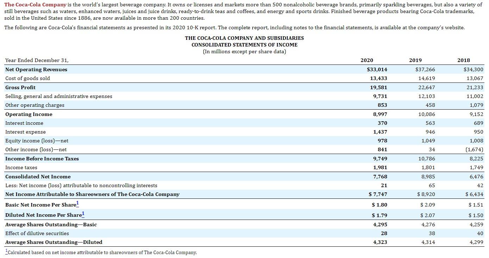Select the "Cost of goods sold" row label

[27, 78]
